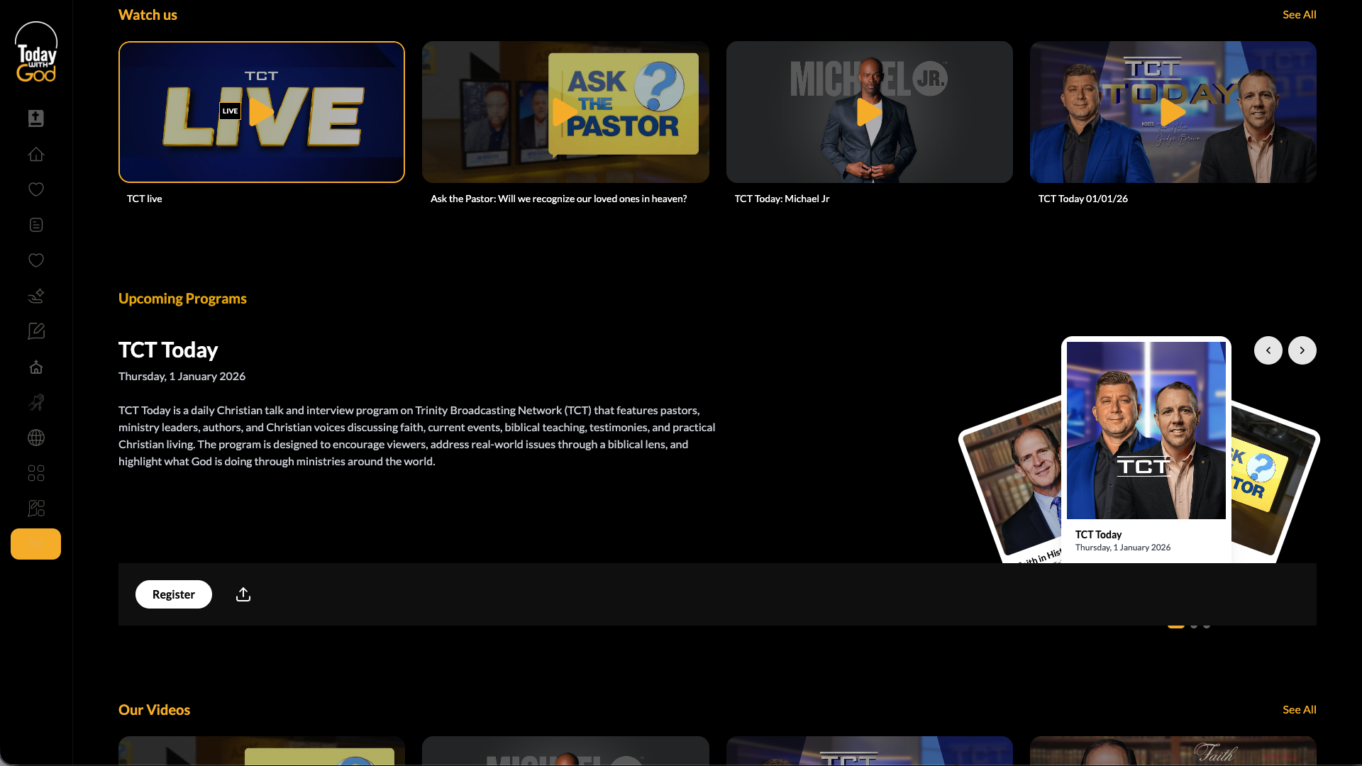Open the four-squares grid sidebar icon
The image size is (1362, 766).
36,473
